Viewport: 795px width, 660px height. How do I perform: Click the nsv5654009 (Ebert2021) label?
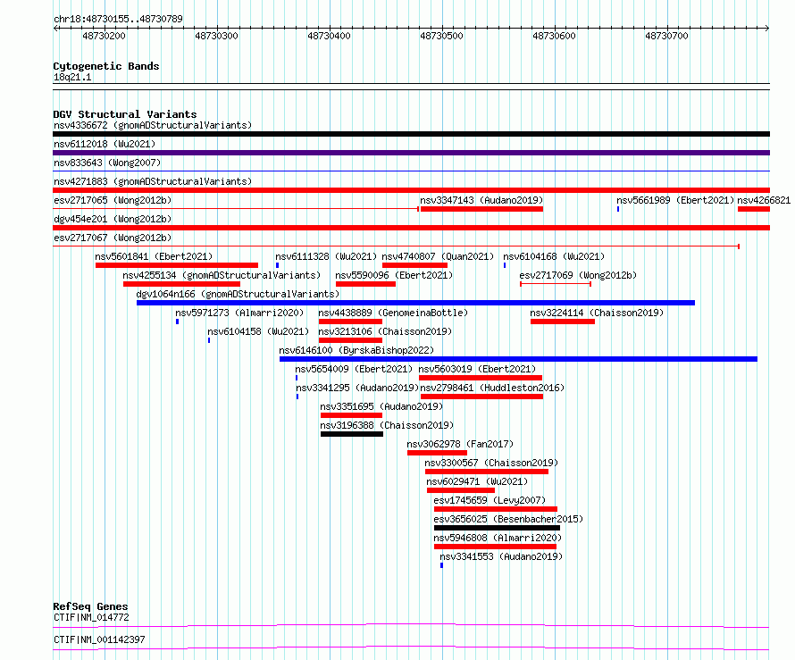click(x=354, y=369)
